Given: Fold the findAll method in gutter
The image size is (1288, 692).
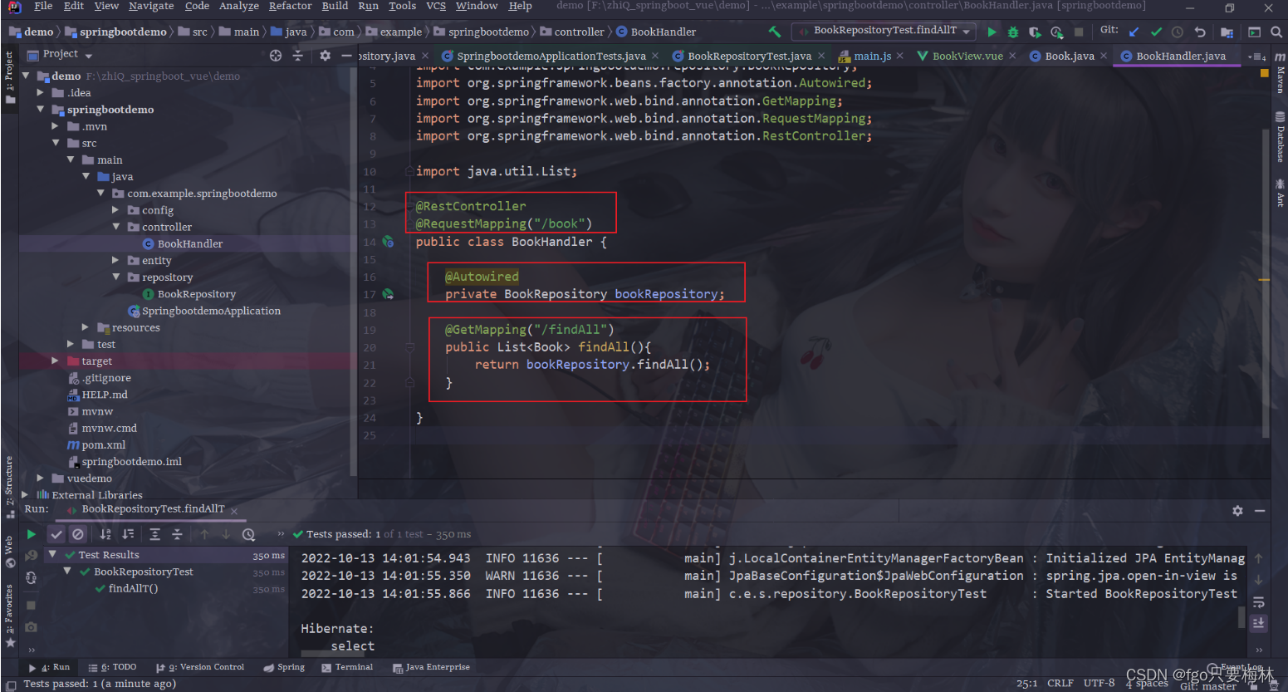Looking at the screenshot, I should click(x=409, y=347).
